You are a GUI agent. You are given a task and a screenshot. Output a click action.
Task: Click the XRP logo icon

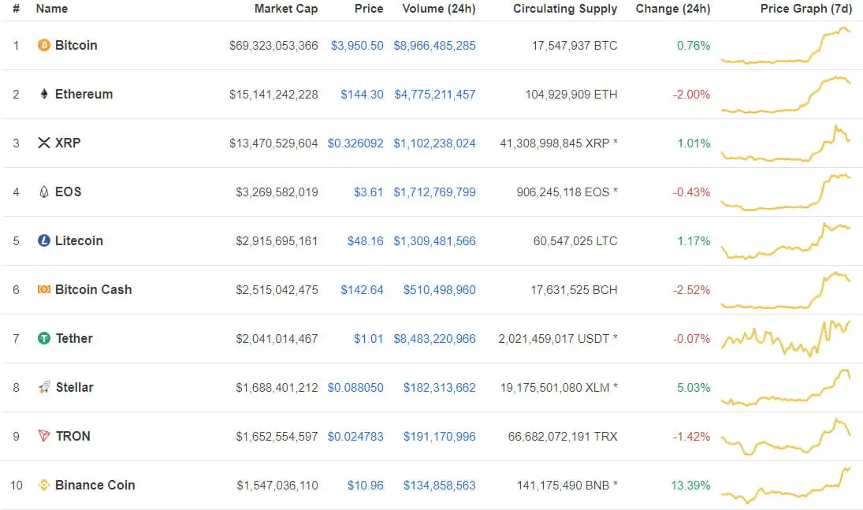44,143
